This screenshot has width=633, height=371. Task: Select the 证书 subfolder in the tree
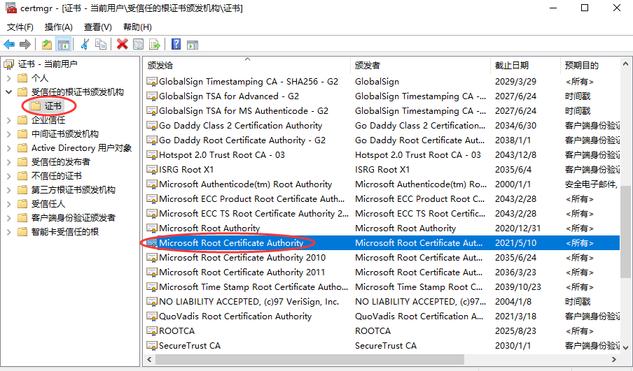point(53,106)
